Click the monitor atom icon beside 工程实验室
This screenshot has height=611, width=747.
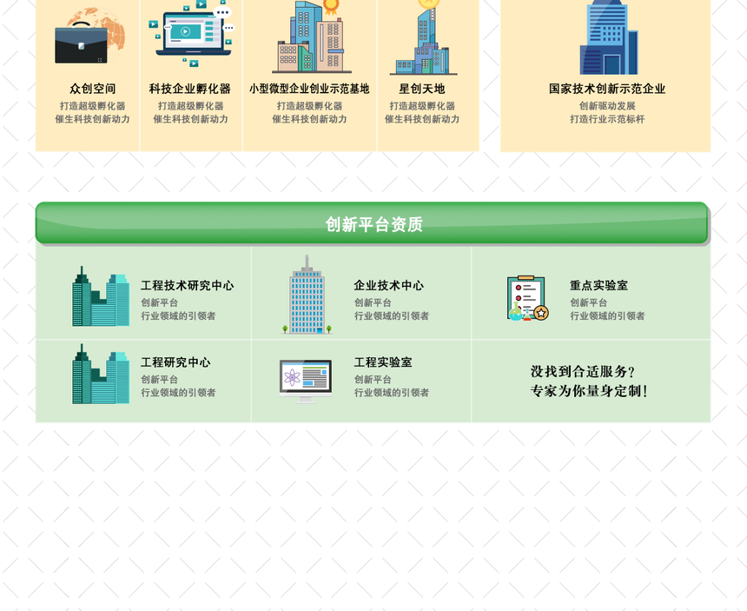pos(306,382)
